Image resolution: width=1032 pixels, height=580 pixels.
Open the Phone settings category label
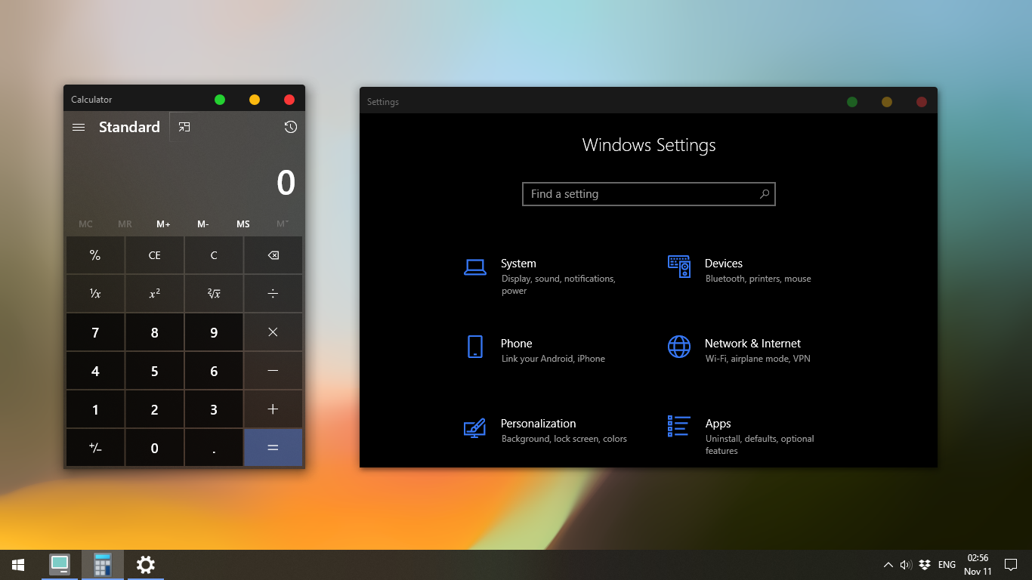pyautogui.click(x=517, y=344)
